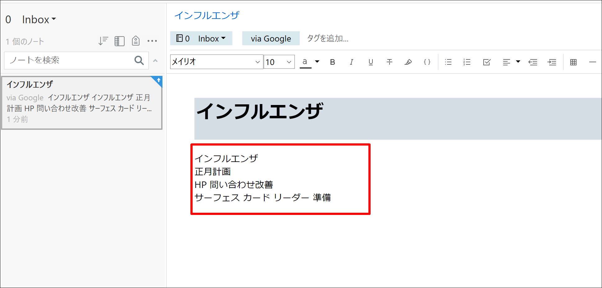
Task: Switch the note list layout view icon
Action: pyautogui.click(x=120, y=41)
